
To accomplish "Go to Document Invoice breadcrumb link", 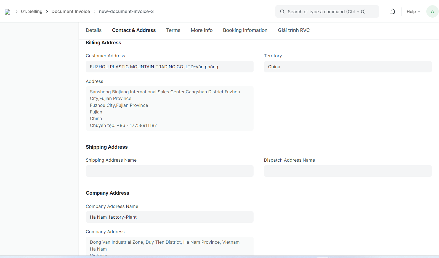I will pyautogui.click(x=71, y=12).
